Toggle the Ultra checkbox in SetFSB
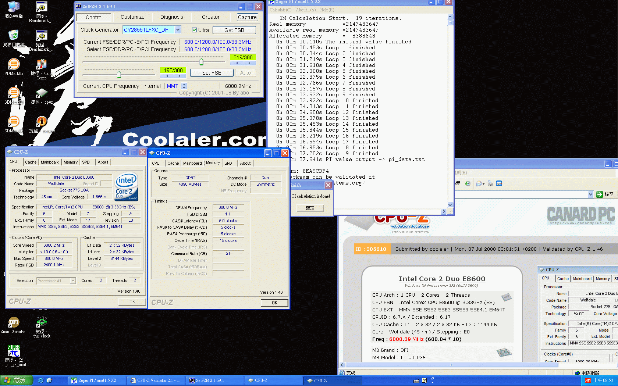 [x=194, y=30]
